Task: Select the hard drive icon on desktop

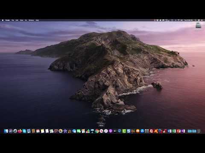Action: click(198, 25)
